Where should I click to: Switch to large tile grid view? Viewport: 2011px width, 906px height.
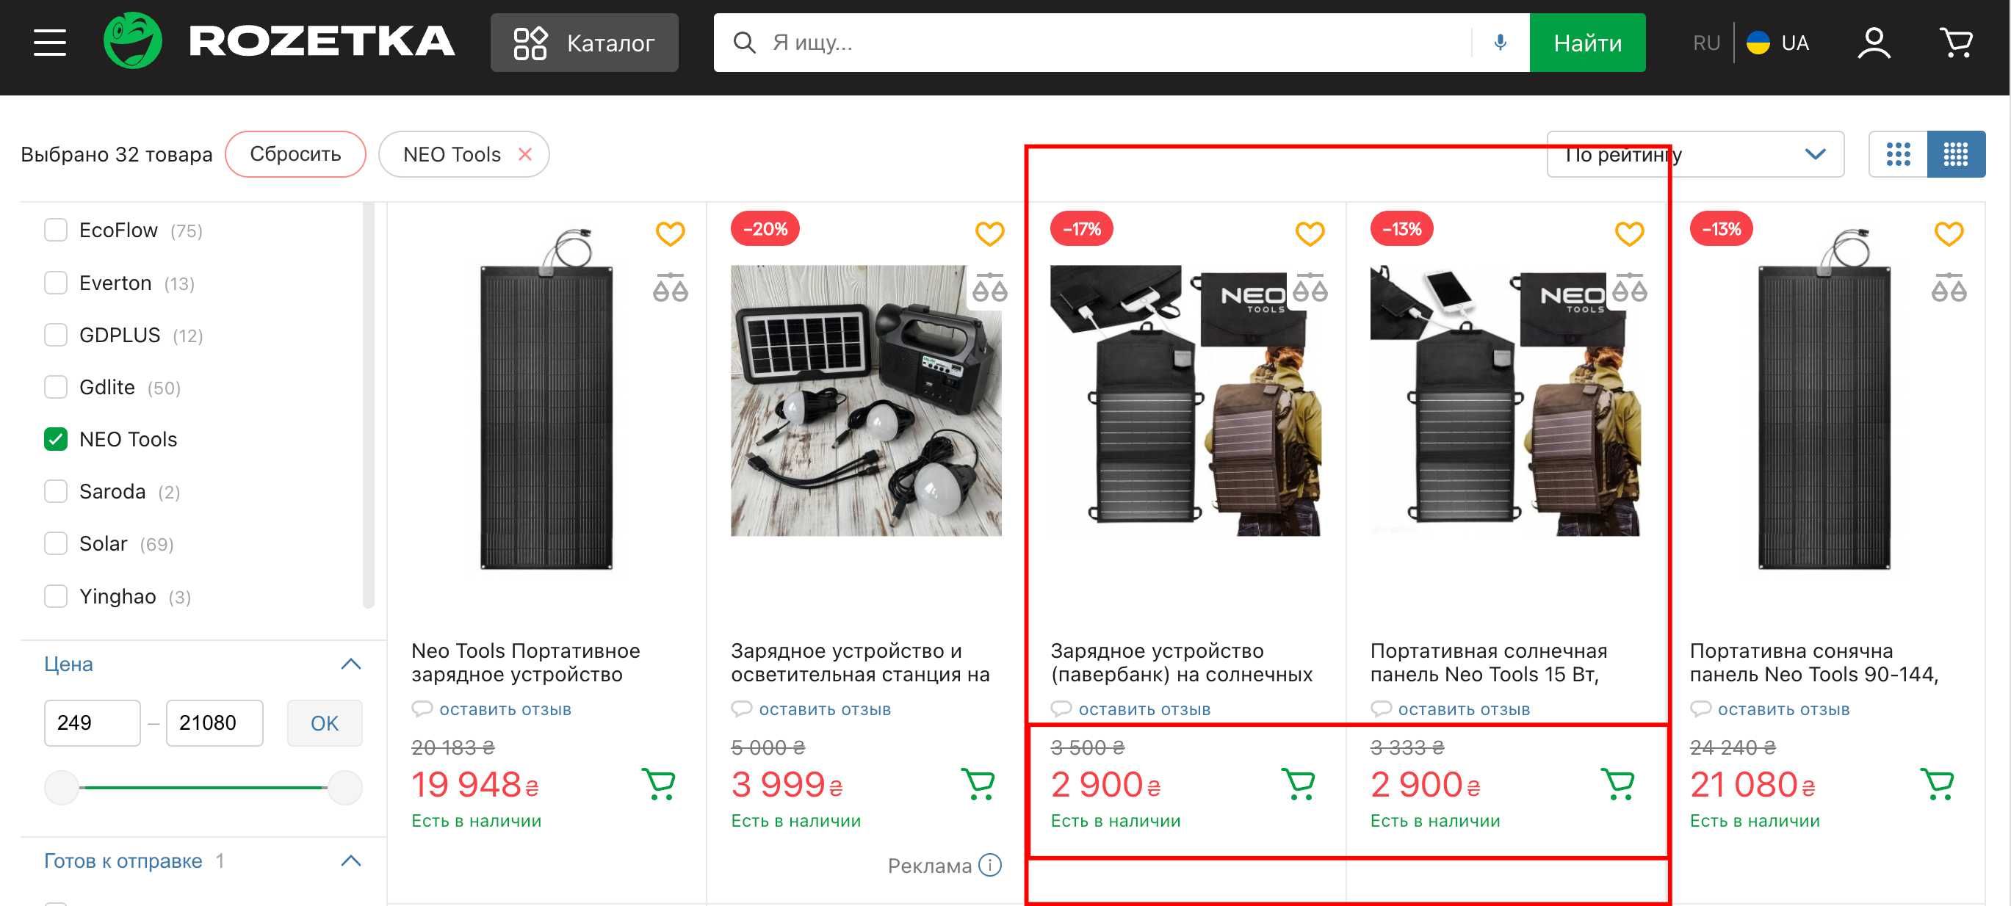point(1898,153)
